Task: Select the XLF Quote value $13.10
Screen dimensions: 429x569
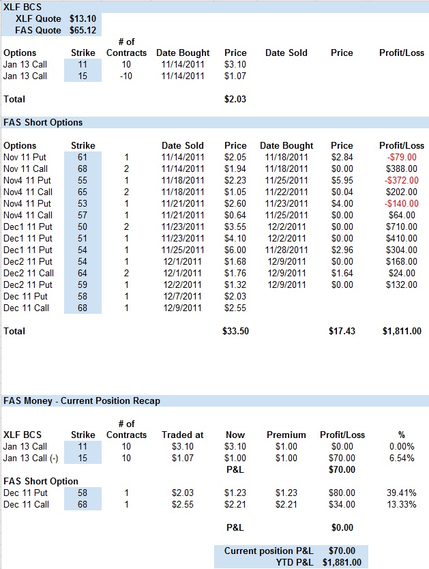Action: (x=84, y=19)
